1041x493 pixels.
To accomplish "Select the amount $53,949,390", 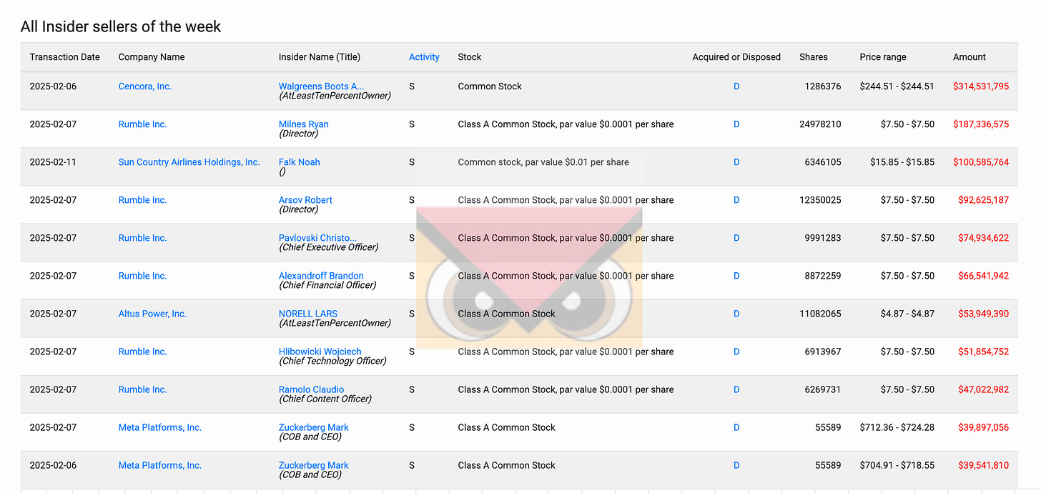I will (984, 314).
